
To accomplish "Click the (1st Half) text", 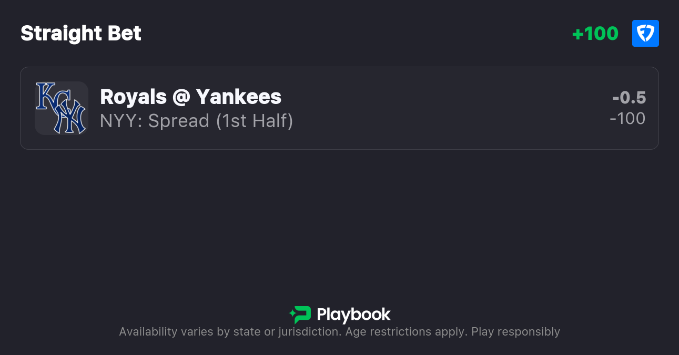I will (x=254, y=121).
